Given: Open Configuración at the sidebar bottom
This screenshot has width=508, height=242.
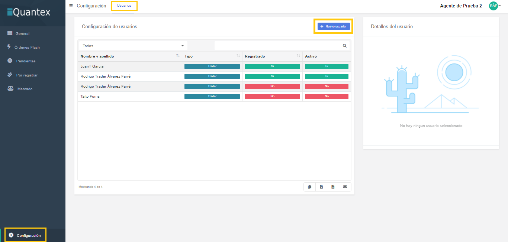Looking at the screenshot, I should click(28, 235).
